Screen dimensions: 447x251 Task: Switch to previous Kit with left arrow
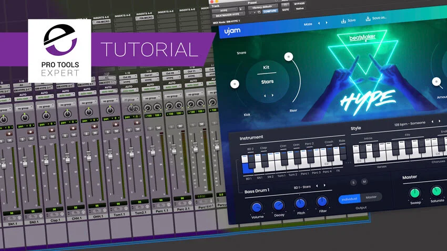(x=265, y=96)
